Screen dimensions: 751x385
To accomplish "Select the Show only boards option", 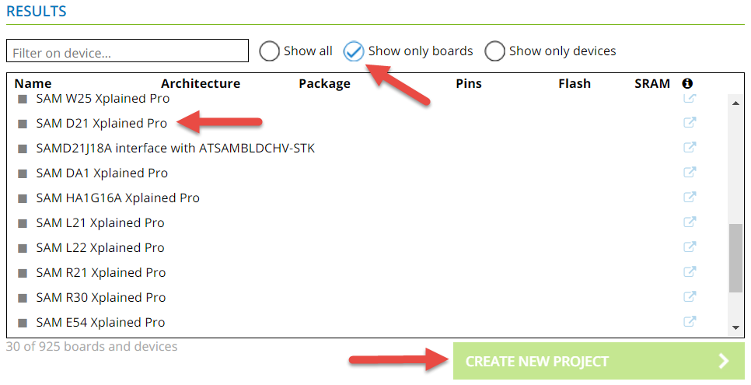I will [354, 51].
